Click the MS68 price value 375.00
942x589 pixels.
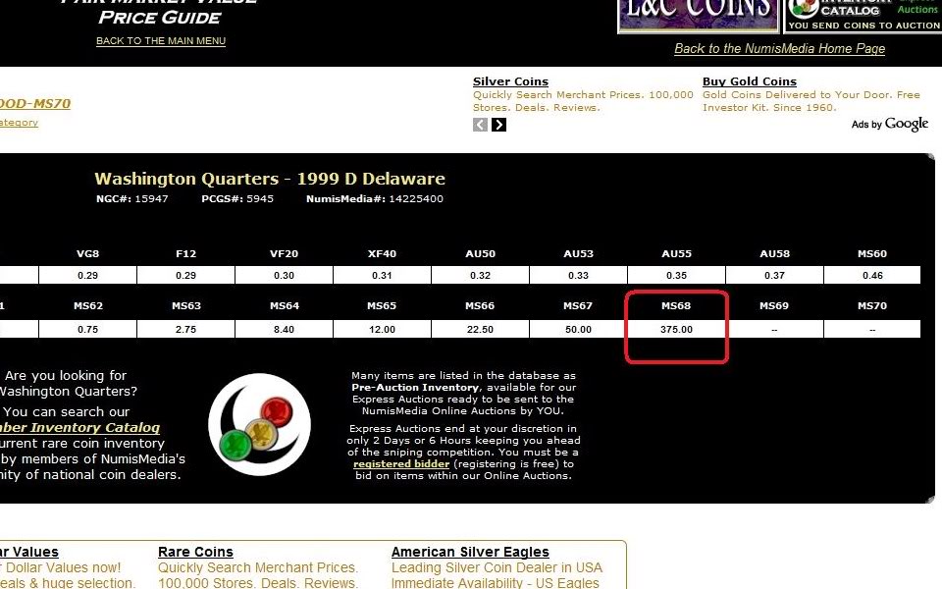[676, 330]
